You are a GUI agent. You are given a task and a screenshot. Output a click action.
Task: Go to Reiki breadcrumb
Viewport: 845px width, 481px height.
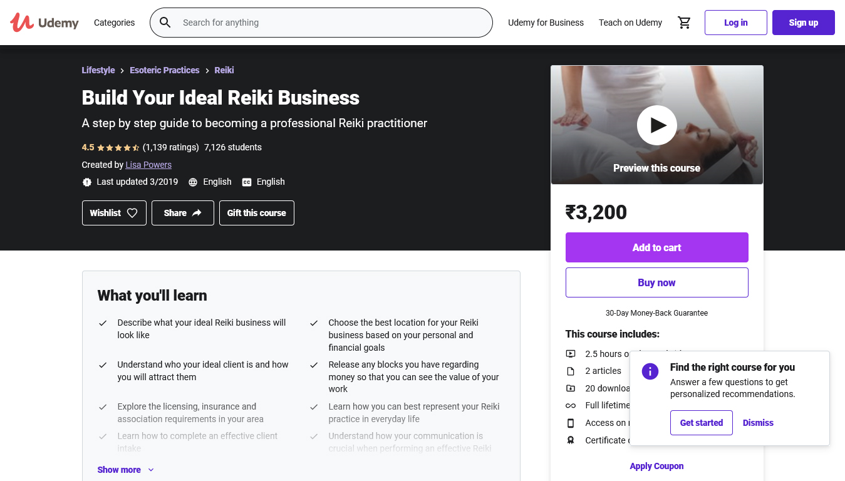224,70
